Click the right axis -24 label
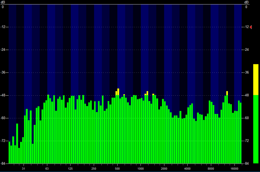This screenshot has width=260, height=172. 246,50
